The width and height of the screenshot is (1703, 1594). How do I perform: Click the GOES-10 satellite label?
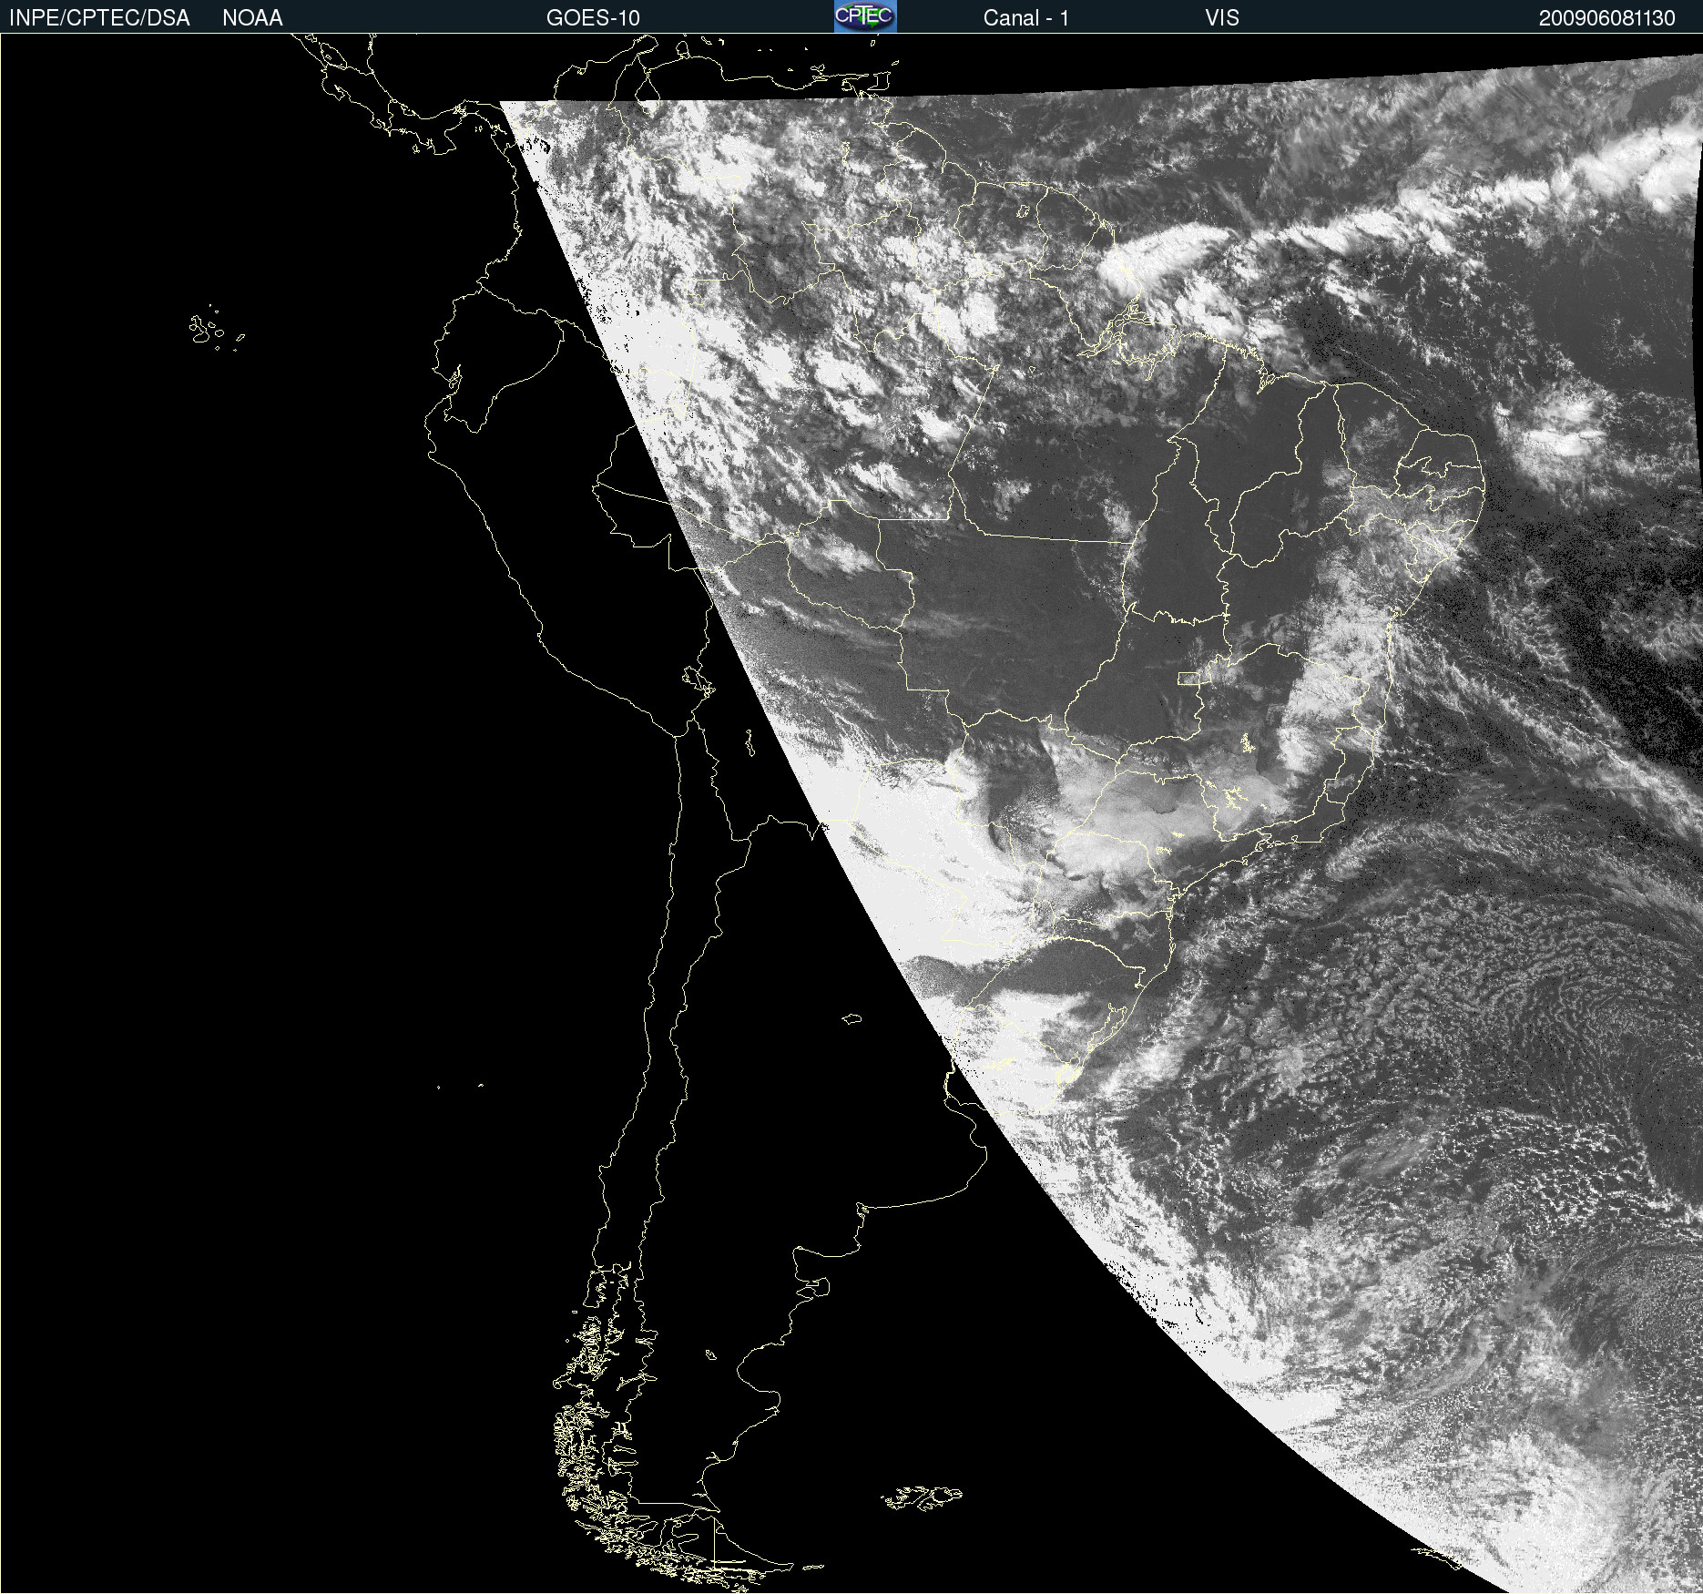pos(593,18)
